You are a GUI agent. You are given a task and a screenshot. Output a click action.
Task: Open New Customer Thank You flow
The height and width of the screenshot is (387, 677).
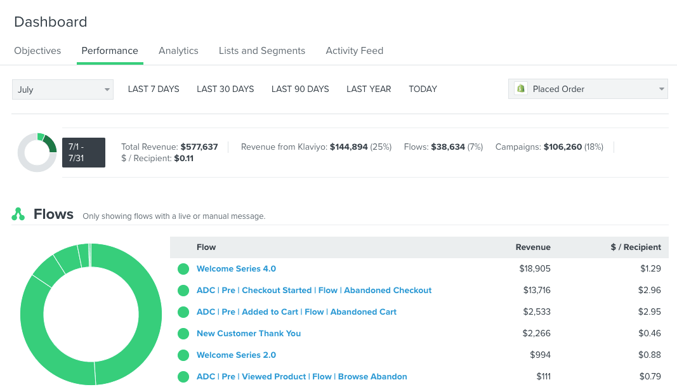pos(249,334)
